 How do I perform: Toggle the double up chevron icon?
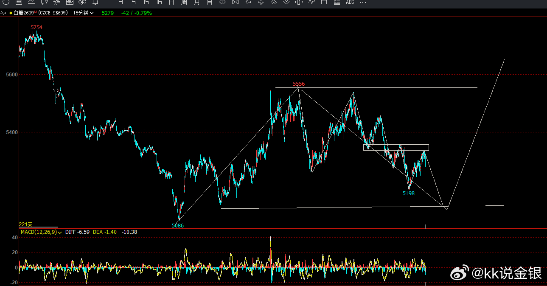273,3
